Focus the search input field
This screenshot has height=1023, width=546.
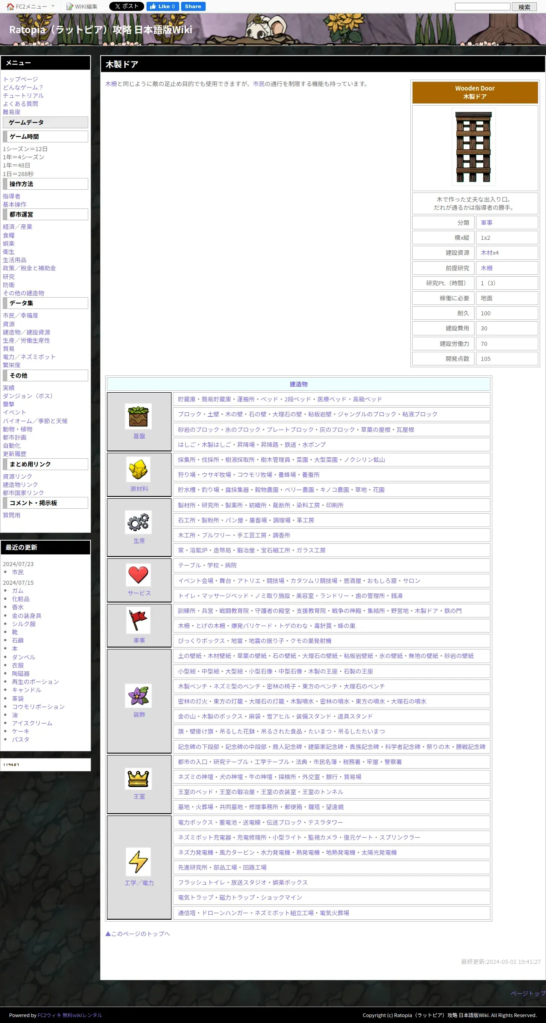tap(483, 6)
